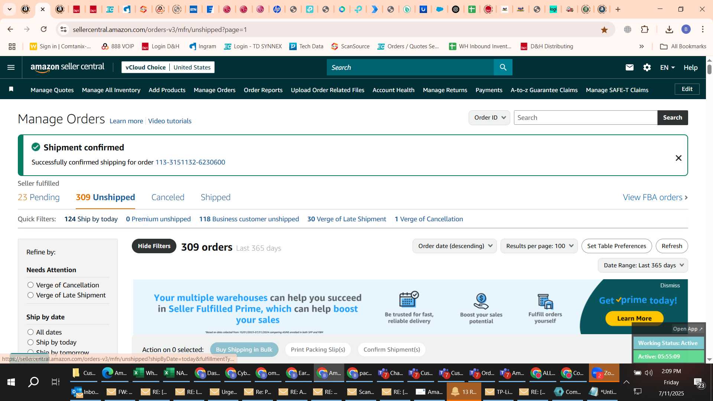Show hidden tray icons with the up chevron
The width and height of the screenshot is (713, 401).
click(626, 382)
